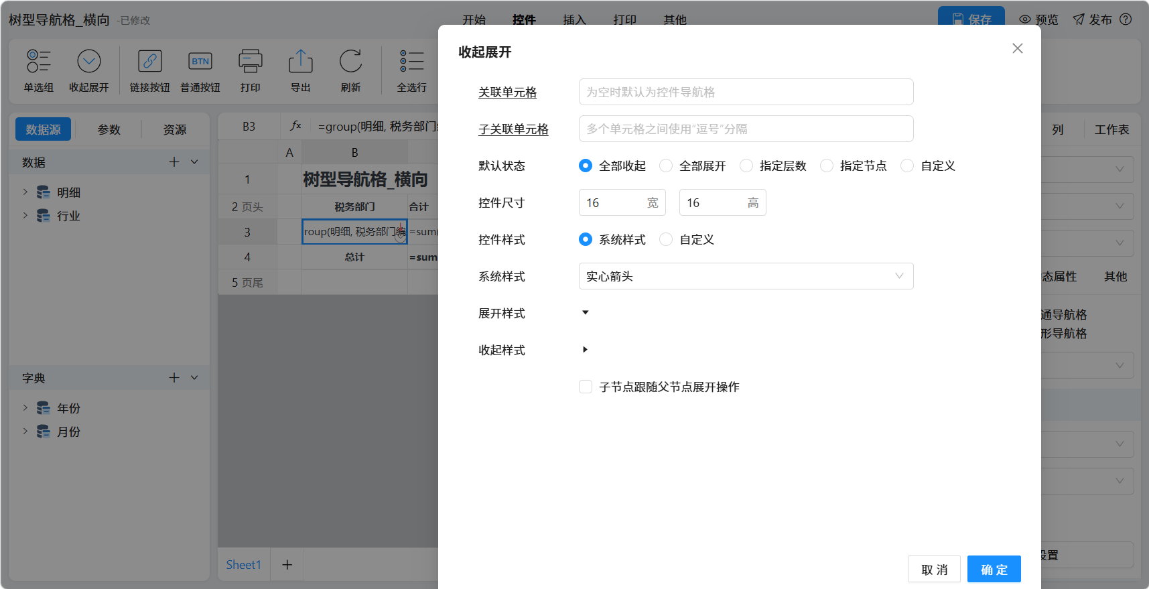Click the 月份 dictionary database icon
Image resolution: width=1149 pixels, height=589 pixels.
tap(44, 432)
